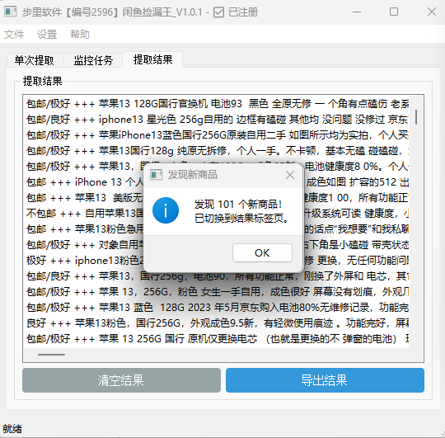Click the '已切换到结果标签页。' message text
This screenshot has height=438, width=445.
241,218
